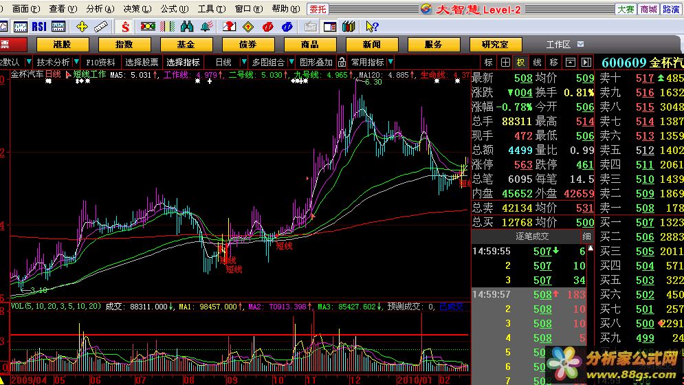This screenshot has height=385, width=684.
Task: Click the 路演 button at top right
Action: click(x=671, y=9)
